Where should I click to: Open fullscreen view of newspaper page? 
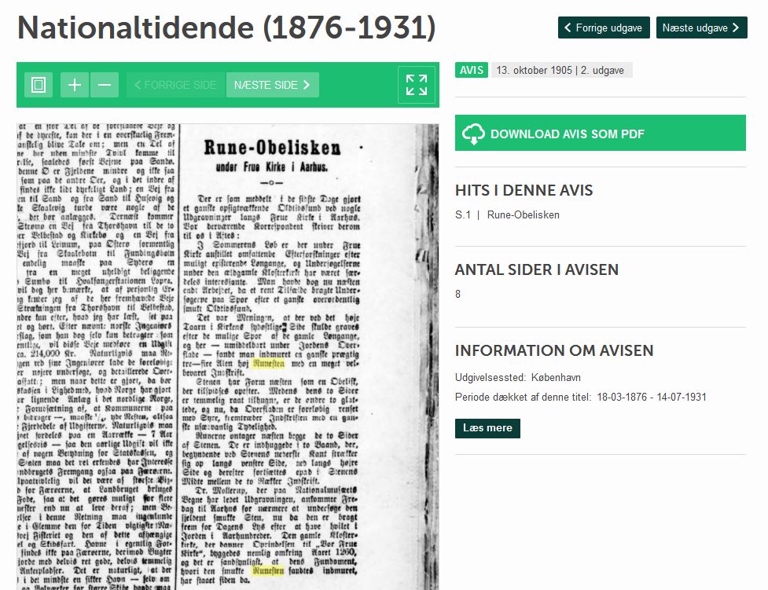[416, 85]
